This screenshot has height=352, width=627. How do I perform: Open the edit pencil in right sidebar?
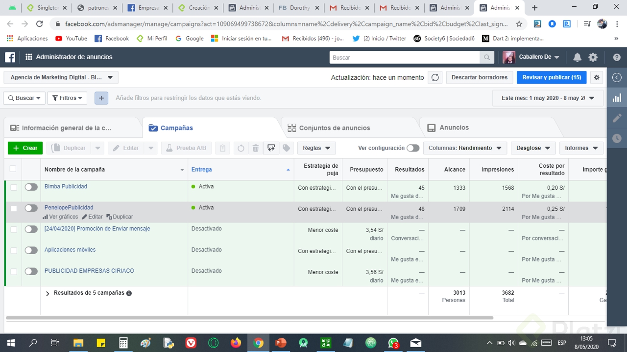[x=617, y=118]
